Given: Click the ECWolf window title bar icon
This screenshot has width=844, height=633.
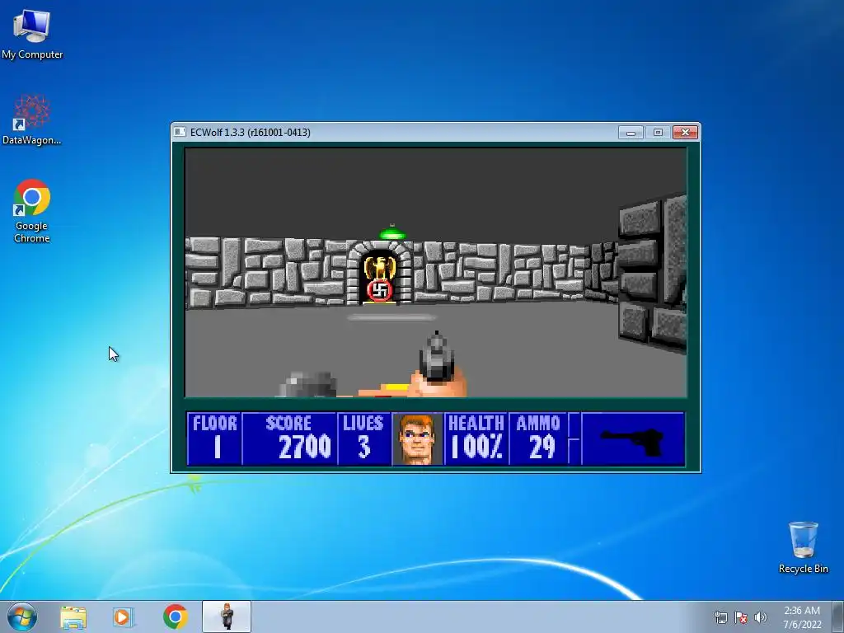Looking at the screenshot, I should [180, 133].
